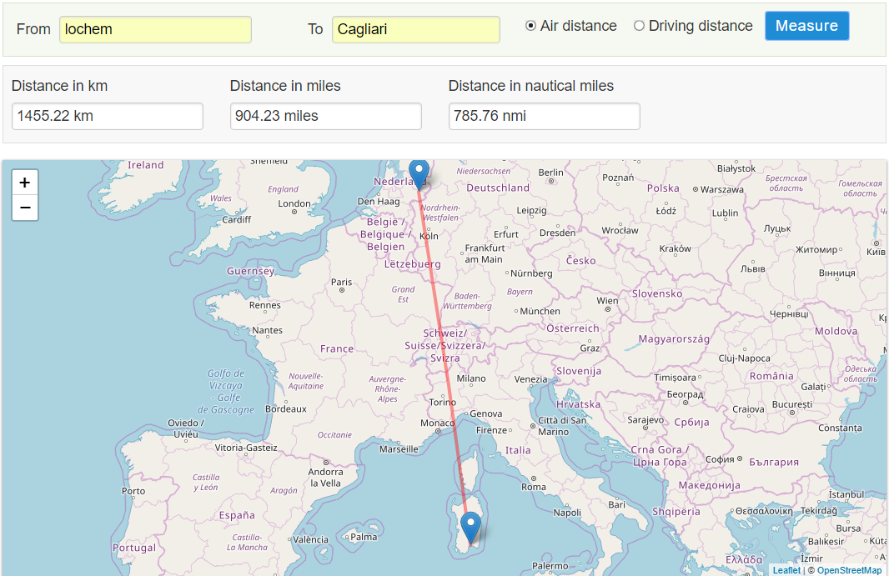The height and width of the screenshot is (576, 889).
Task: Focus the To field containing Cagliari
Action: (416, 29)
